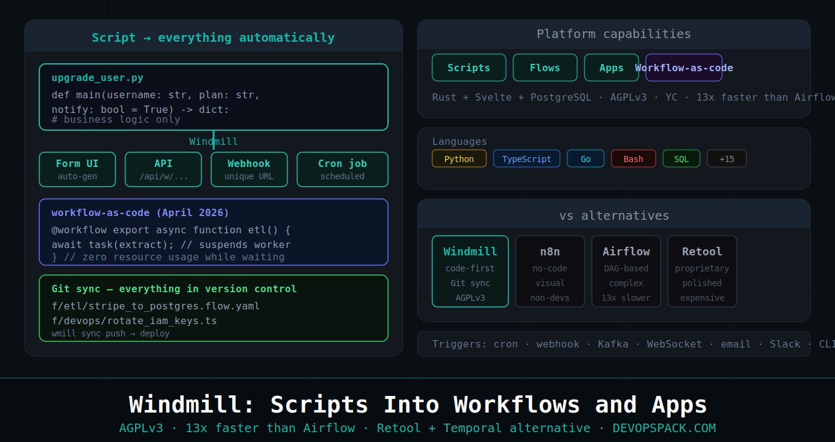Image resolution: width=835 pixels, height=442 pixels.
Task: Click the 'Windmill: Scripts Into Workflows and Apps' title
Action: [x=418, y=405]
